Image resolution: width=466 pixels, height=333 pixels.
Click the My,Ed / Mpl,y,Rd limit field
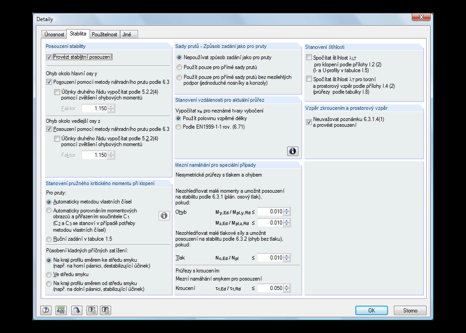270,212
